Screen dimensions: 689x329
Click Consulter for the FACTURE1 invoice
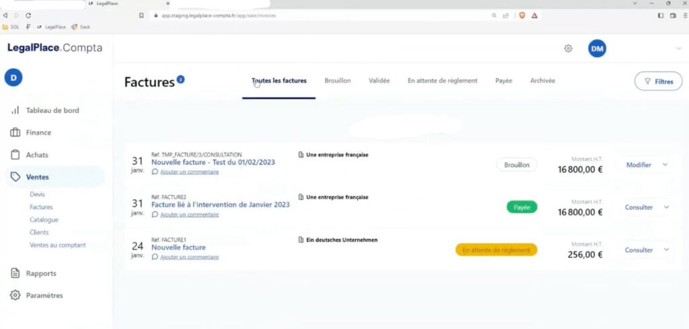tap(639, 250)
